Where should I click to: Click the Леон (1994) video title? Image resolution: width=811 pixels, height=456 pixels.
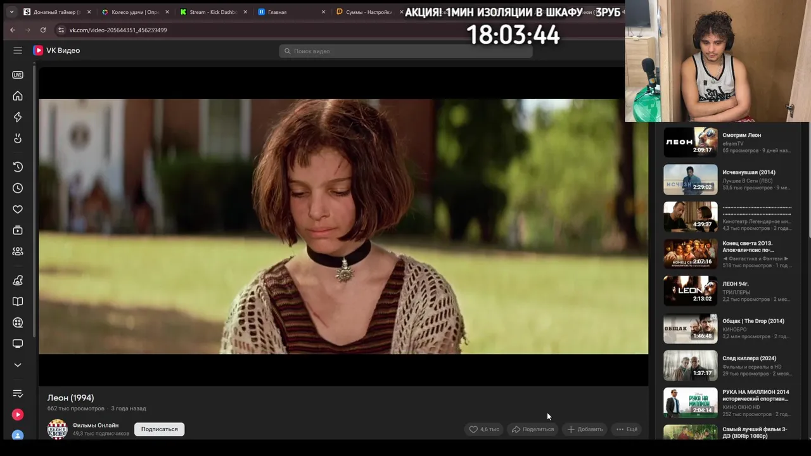click(x=70, y=398)
